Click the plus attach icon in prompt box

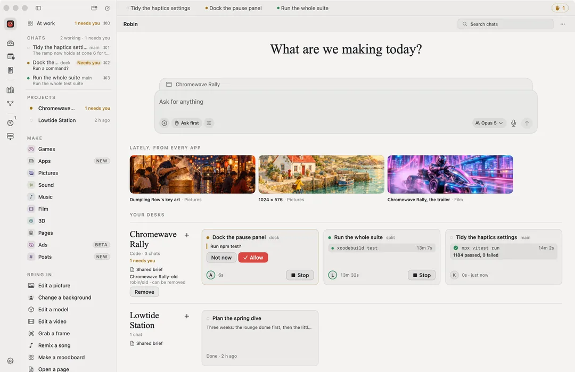pos(165,123)
